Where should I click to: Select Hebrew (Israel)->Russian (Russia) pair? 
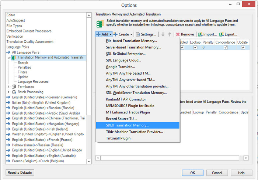coord(38,145)
